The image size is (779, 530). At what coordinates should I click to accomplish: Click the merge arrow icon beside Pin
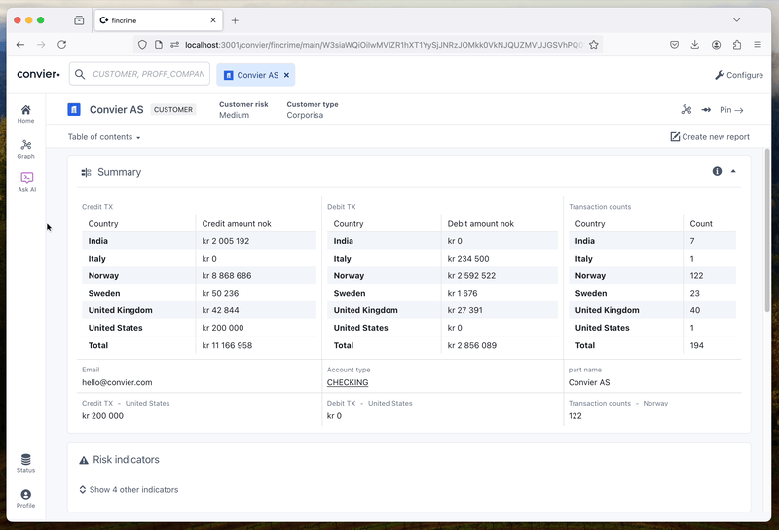coord(706,110)
